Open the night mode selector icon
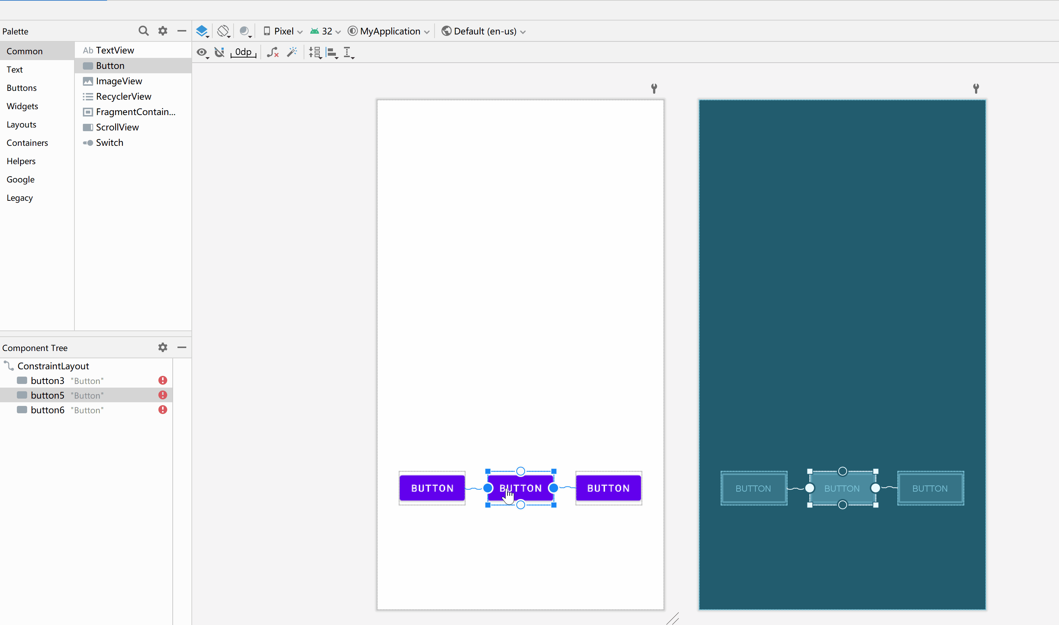 (245, 31)
